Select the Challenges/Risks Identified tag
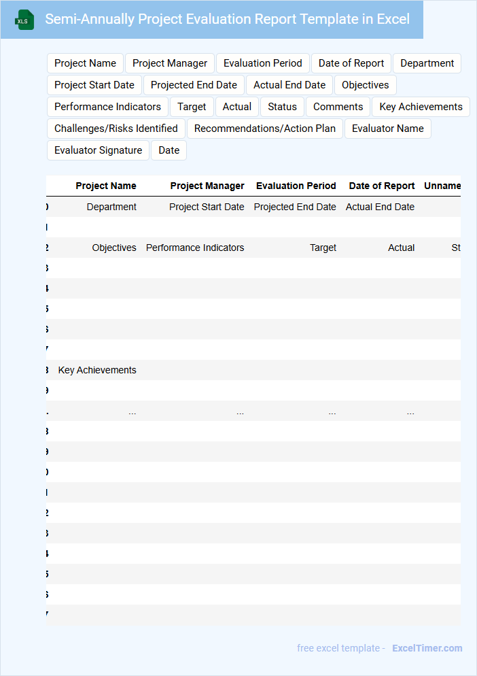 (116, 129)
